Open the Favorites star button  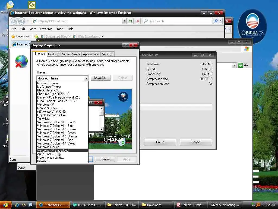coord(20,36)
